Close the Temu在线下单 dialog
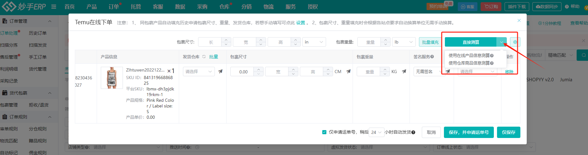588x155 pixels. pyautogui.click(x=519, y=20)
